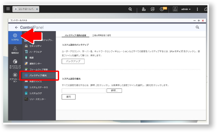
Task: Open the top bar search icon
Action: (130, 9)
